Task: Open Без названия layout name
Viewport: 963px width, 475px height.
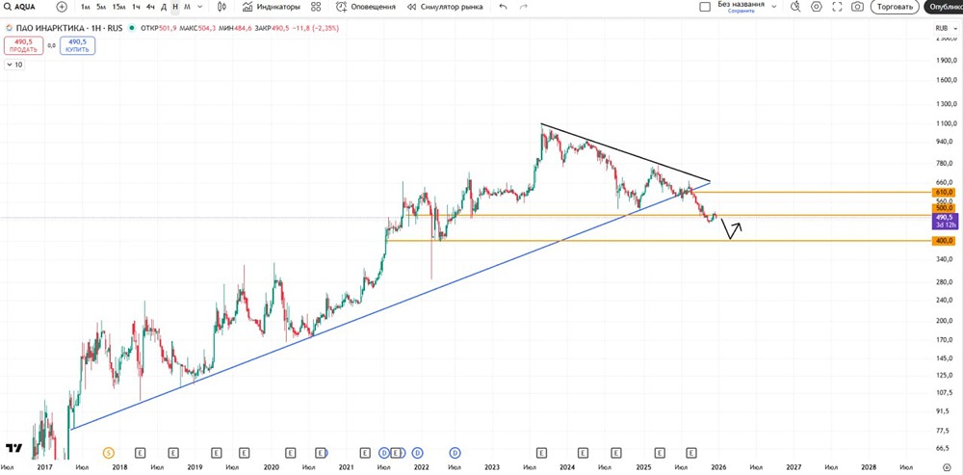Action: coord(741,4)
